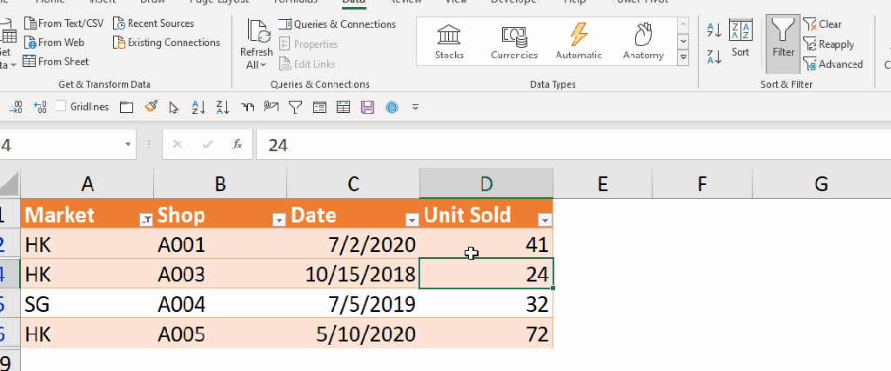Viewport: 891px width, 371px height.
Task: Click Clear filter button
Action: (x=822, y=24)
